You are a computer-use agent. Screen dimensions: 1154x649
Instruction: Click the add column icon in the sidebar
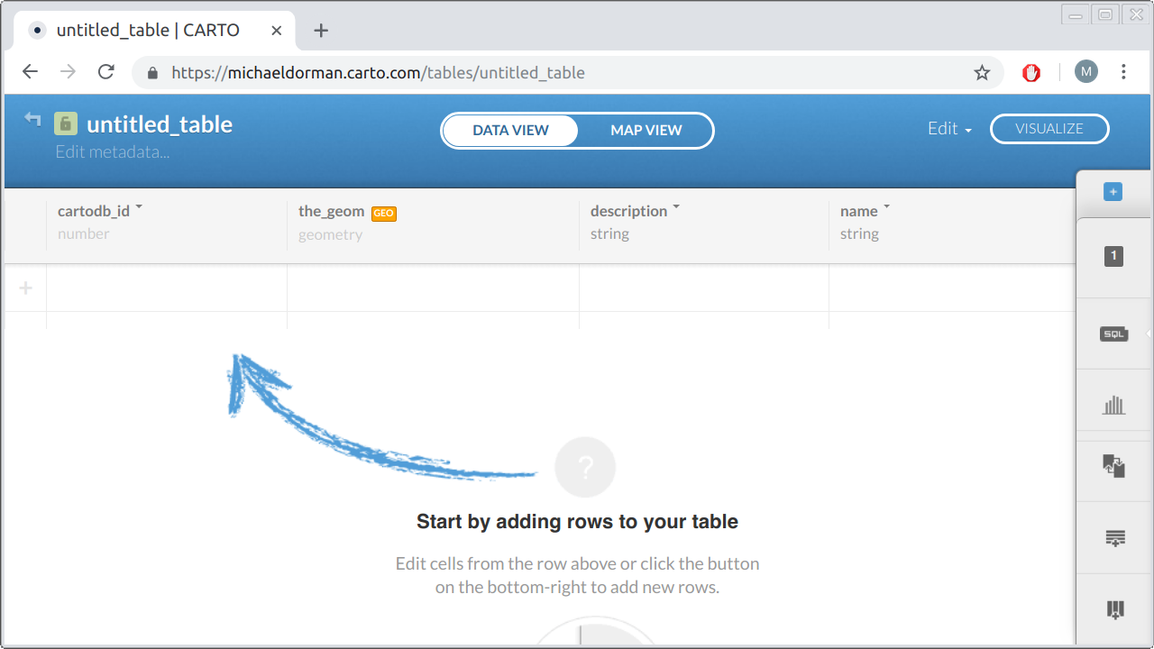point(1115,610)
